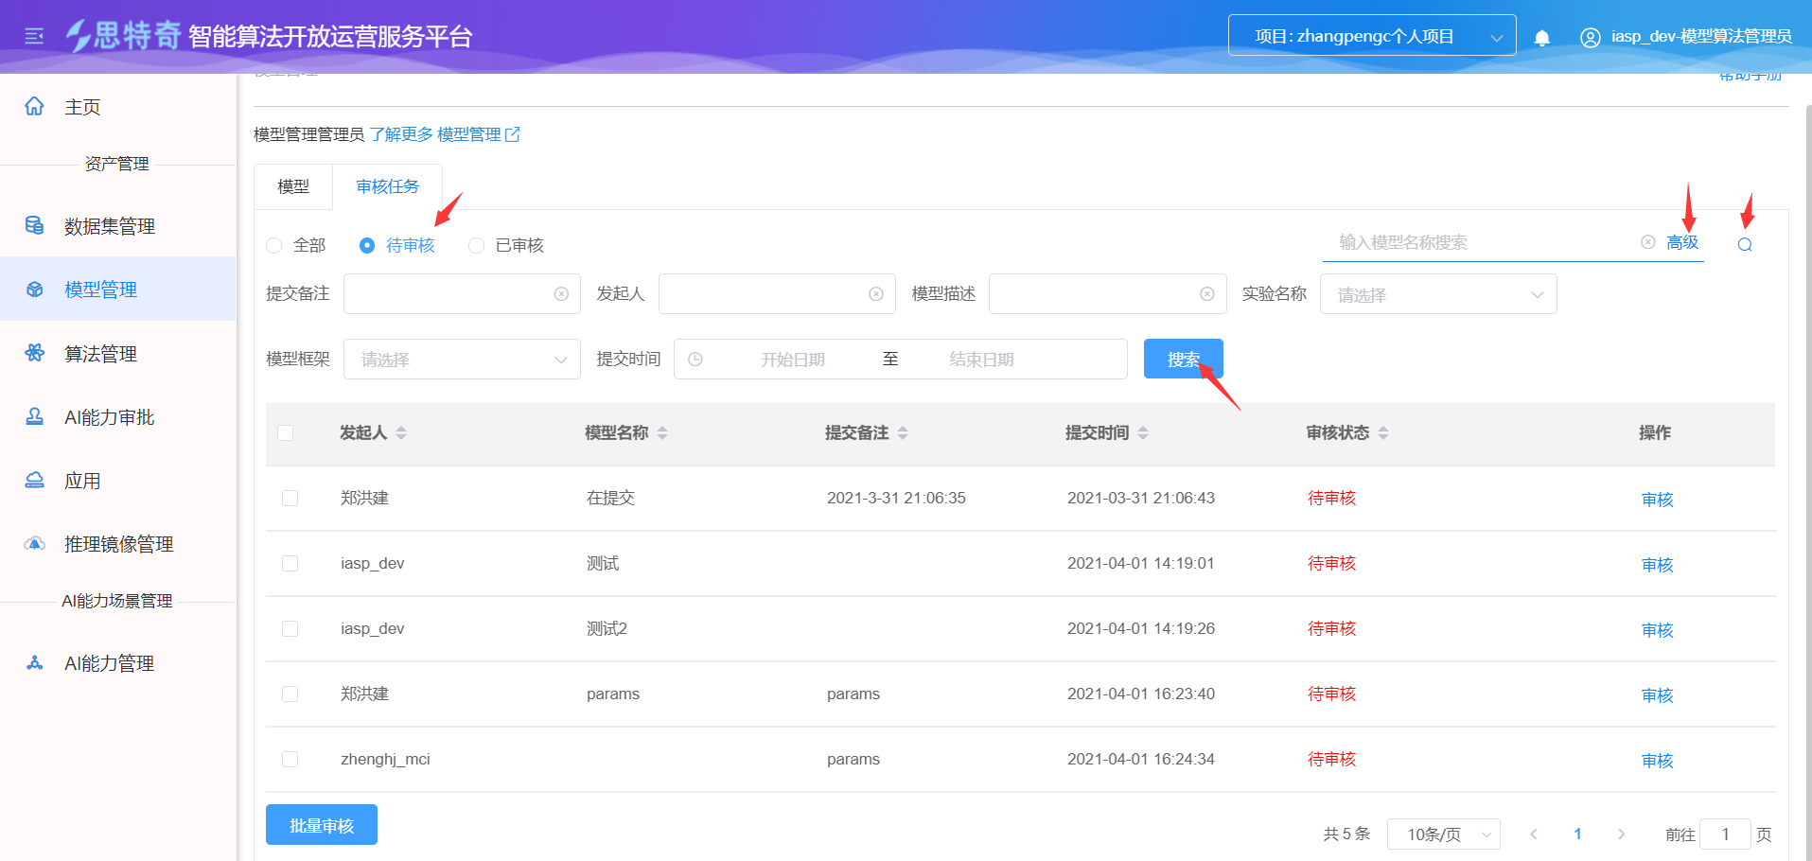Focus the 提交备注 input field
The height and width of the screenshot is (861, 1812).
click(462, 294)
